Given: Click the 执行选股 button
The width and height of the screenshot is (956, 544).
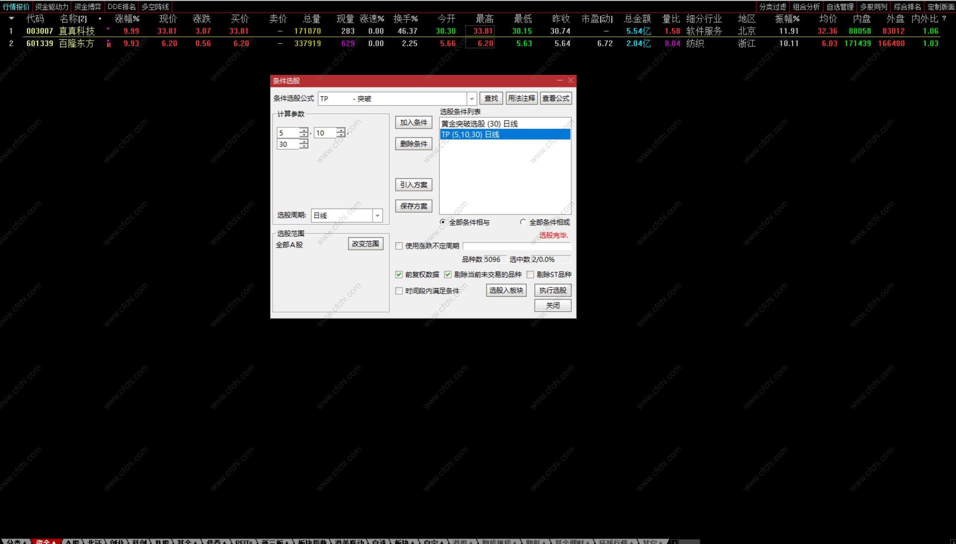Looking at the screenshot, I should coord(553,291).
